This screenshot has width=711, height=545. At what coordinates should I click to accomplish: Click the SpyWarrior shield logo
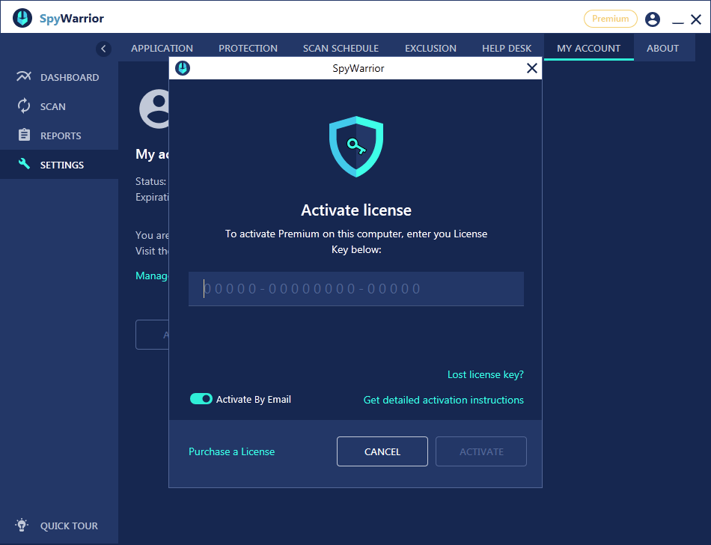coord(21,17)
